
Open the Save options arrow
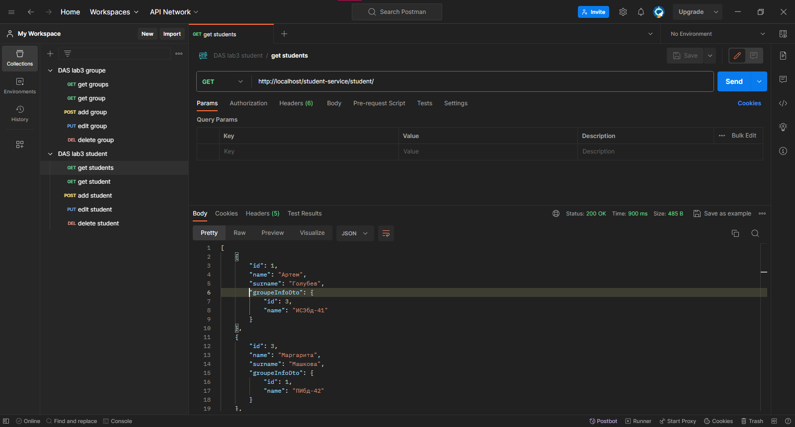[710, 56]
